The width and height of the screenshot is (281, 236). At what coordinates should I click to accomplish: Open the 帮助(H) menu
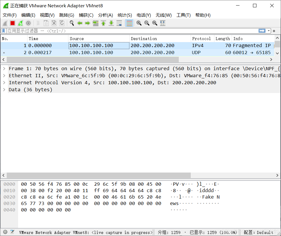(203, 15)
